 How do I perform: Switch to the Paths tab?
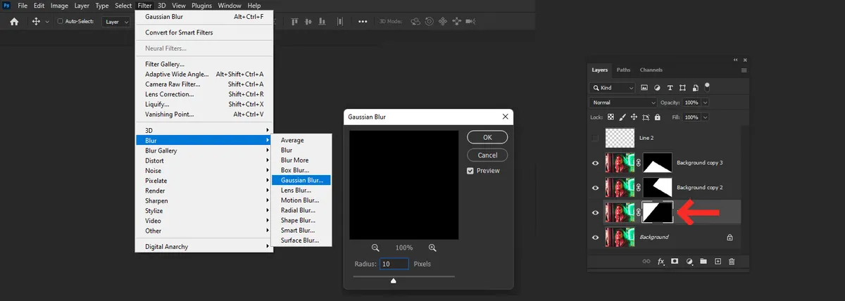tap(624, 70)
